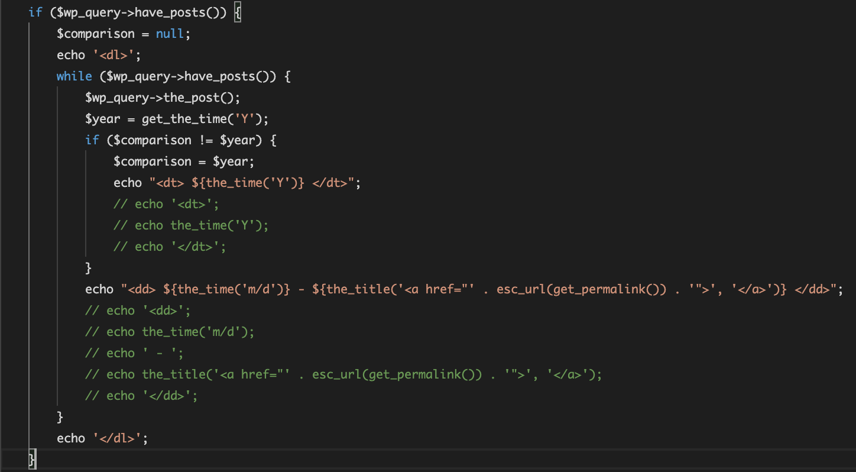
Task: Click the highlighted opening brace after have_posts()
Action: [x=238, y=12]
